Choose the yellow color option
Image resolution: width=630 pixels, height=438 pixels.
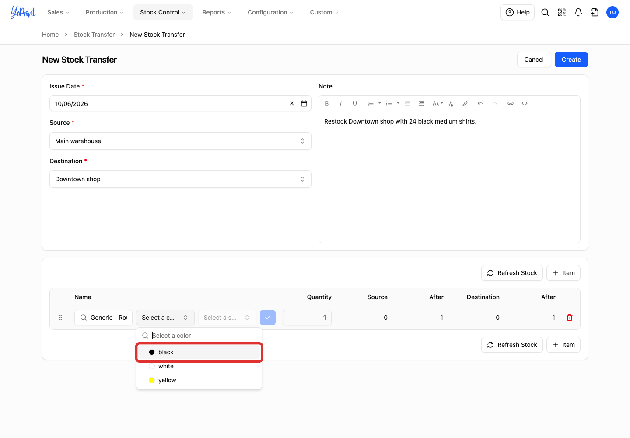pos(199,380)
